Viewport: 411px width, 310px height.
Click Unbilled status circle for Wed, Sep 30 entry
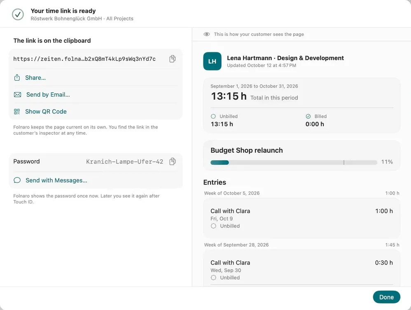214,277
